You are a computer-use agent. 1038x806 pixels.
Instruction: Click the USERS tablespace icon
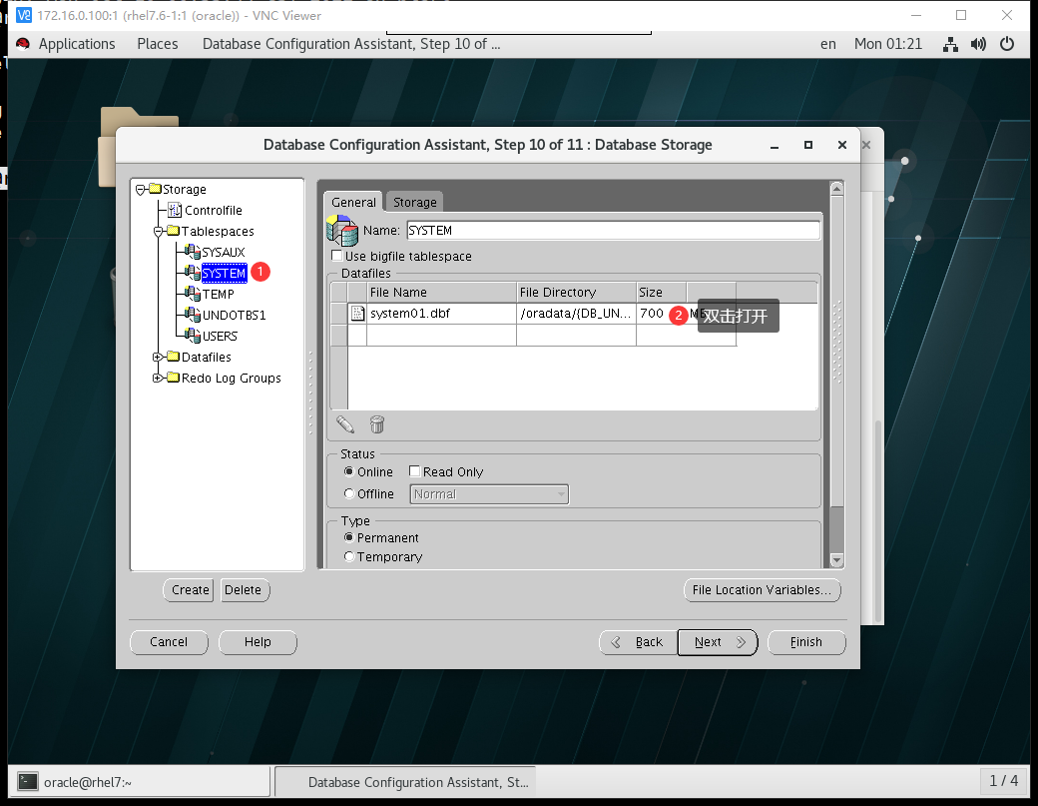point(193,336)
